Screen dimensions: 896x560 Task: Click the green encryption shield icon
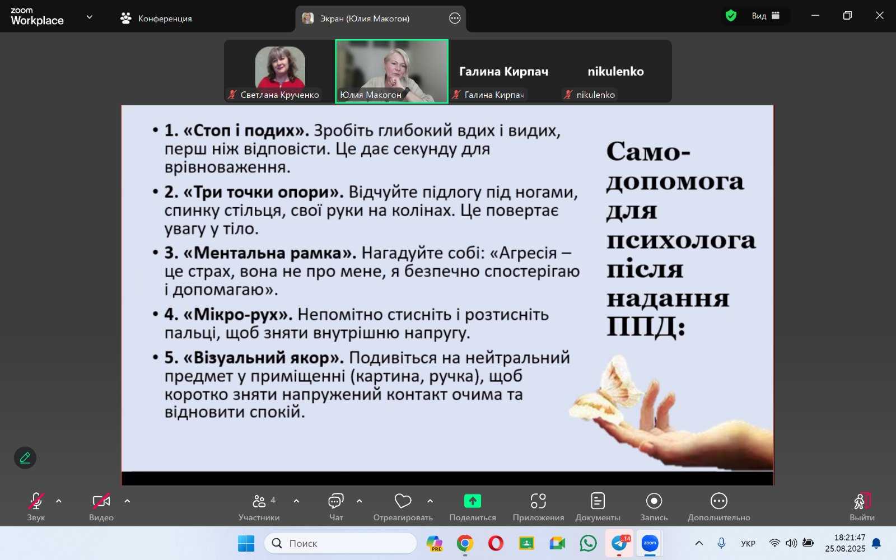point(731,16)
